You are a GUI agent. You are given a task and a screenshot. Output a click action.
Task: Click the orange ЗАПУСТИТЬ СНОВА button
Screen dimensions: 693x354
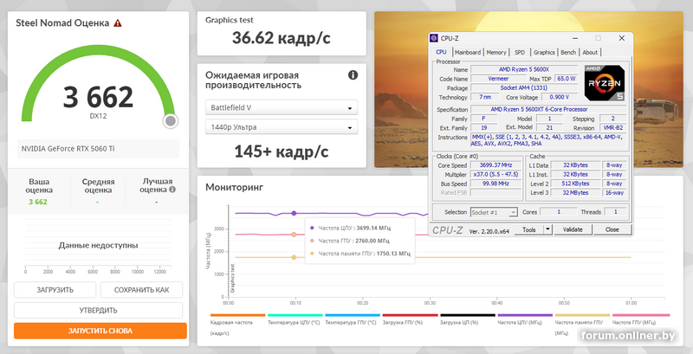[x=100, y=331]
